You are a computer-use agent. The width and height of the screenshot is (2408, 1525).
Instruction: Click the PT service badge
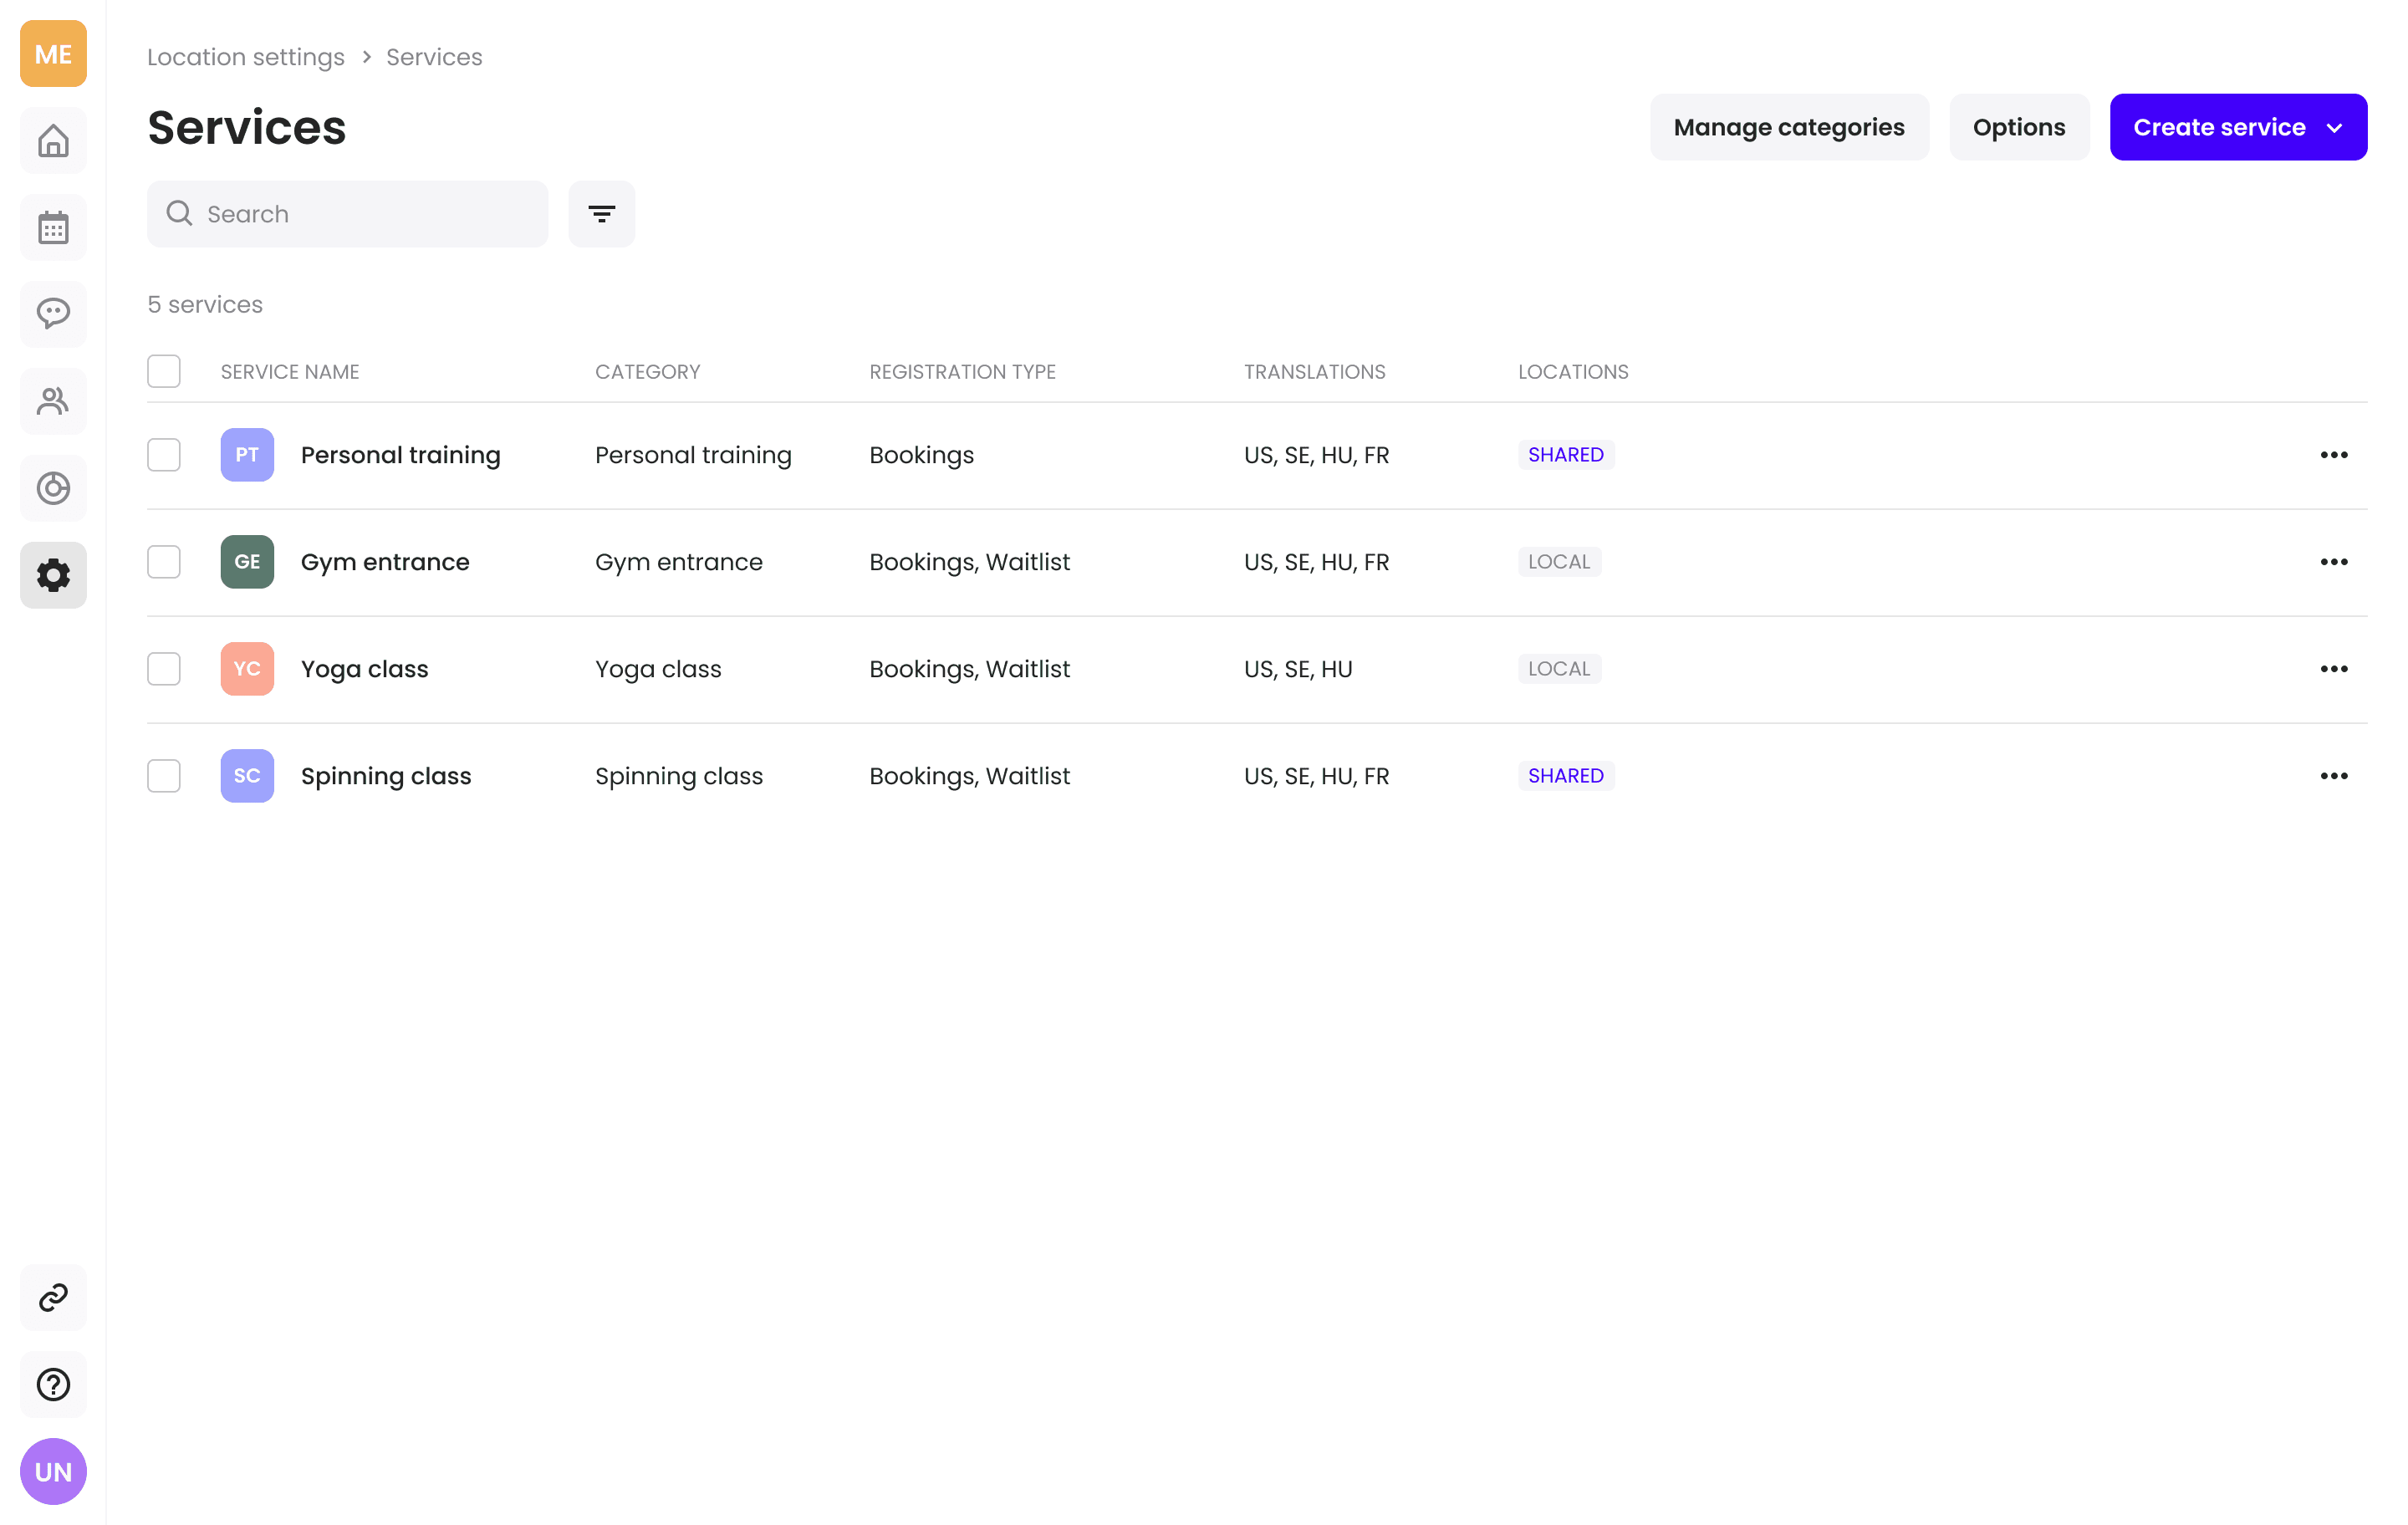[x=247, y=455]
